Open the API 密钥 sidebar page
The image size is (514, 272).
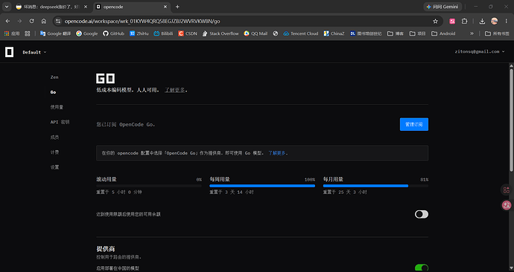pos(60,122)
